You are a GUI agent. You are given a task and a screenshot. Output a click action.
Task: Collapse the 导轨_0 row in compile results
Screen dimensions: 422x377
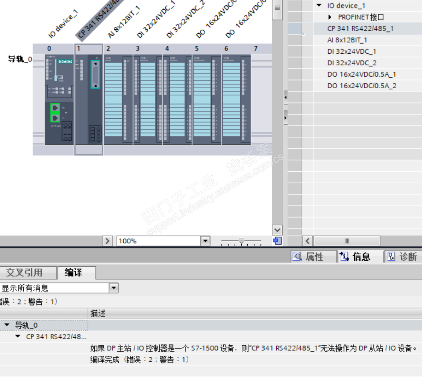[x=7, y=325]
